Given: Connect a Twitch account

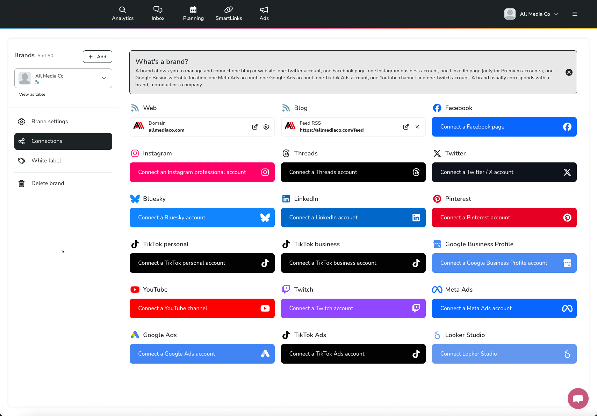Looking at the screenshot, I should pos(353,308).
